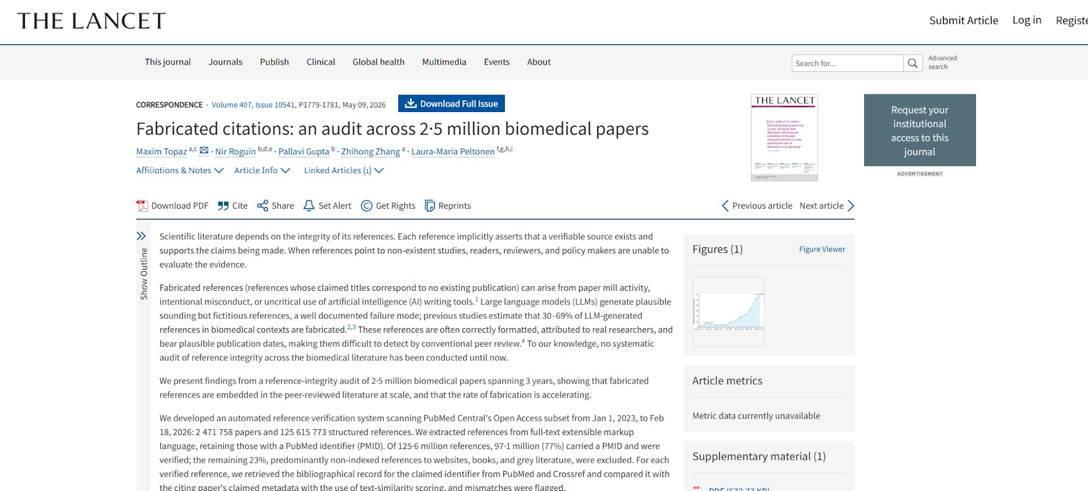Screen dimensions: 1088x491
Task: Email author via envelope icon
Action: point(204,150)
